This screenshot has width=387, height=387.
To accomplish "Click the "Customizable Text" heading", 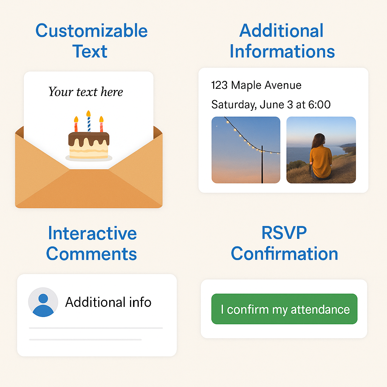I will click(91, 41).
